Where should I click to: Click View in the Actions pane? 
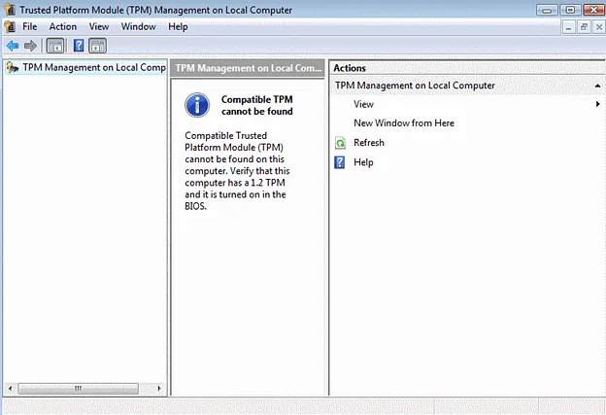[363, 104]
